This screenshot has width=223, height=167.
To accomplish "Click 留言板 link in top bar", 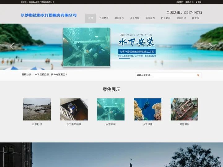I will tap(199, 2).
